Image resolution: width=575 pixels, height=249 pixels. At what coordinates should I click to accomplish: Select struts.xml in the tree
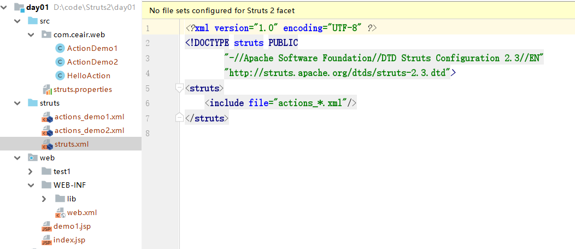72,144
